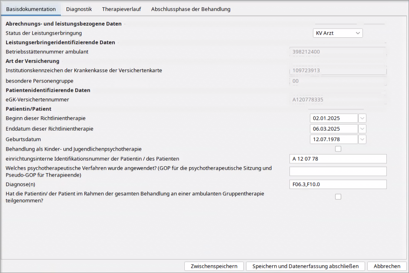Image resolution: width=409 pixels, height=273 pixels.
Task: Click the 'Behandlung als Kinder- und Jugendlichenpsychotherapie' label
Action: 73,149
